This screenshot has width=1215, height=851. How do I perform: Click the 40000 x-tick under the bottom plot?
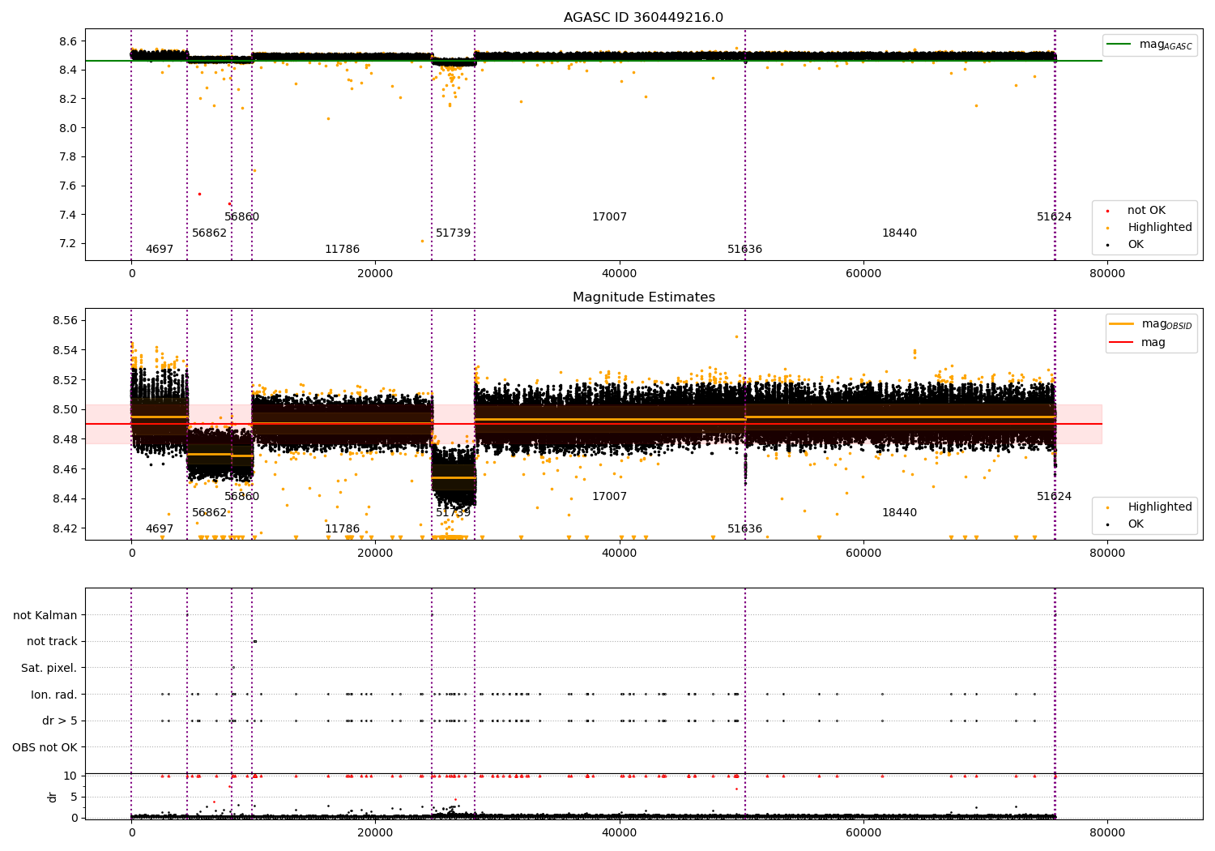tap(620, 832)
